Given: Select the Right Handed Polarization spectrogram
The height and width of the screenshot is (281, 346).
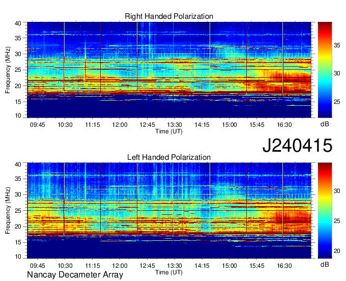Looking at the screenshot, I should tap(169, 70).
